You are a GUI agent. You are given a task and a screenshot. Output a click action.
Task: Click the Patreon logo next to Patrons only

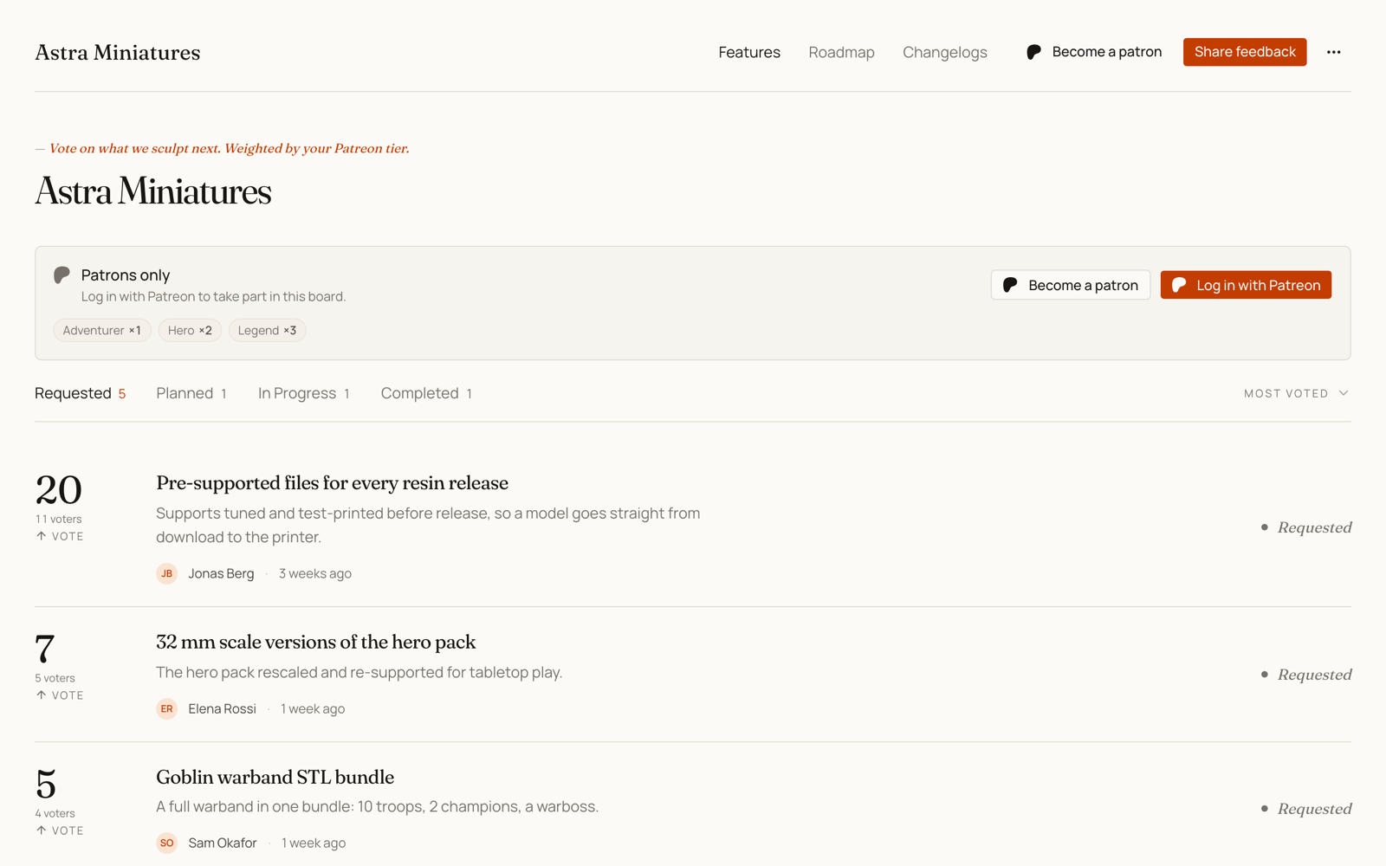pyautogui.click(x=62, y=275)
